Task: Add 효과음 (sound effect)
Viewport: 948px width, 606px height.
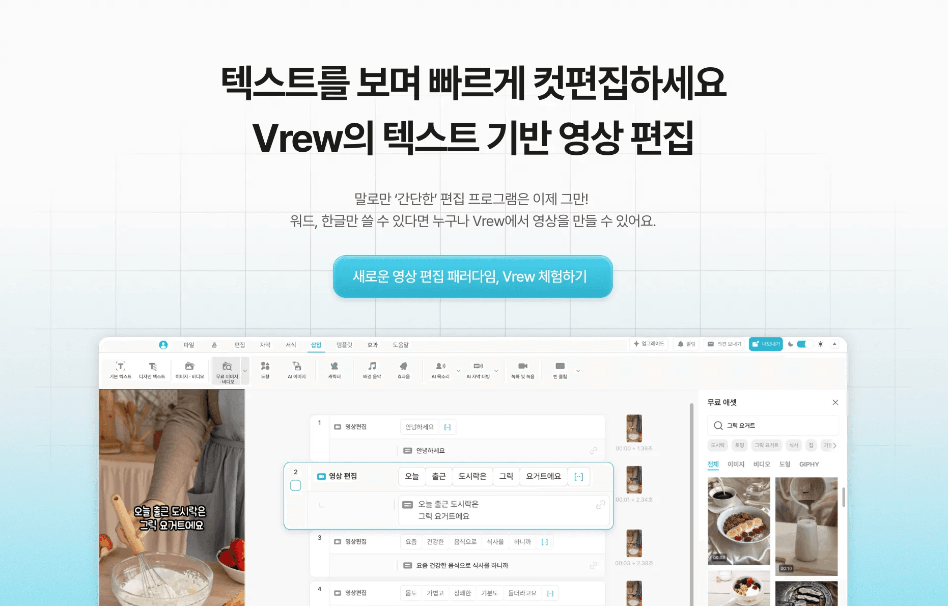Action: coord(404,370)
